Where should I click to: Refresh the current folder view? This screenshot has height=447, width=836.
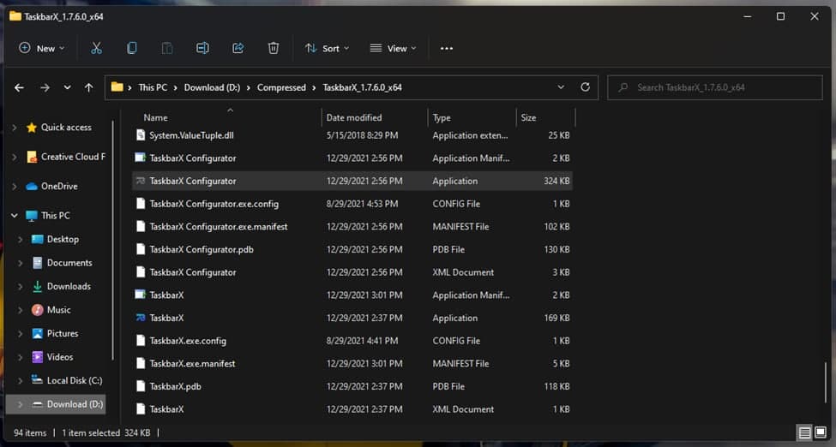pyautogui.click(x=585, y=86)
